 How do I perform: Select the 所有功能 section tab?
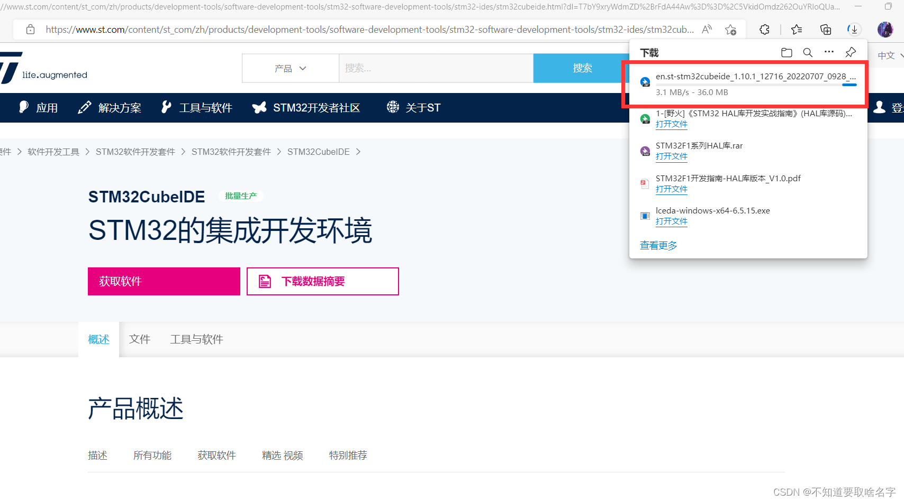pyautogui.click(x=152, y=455)
